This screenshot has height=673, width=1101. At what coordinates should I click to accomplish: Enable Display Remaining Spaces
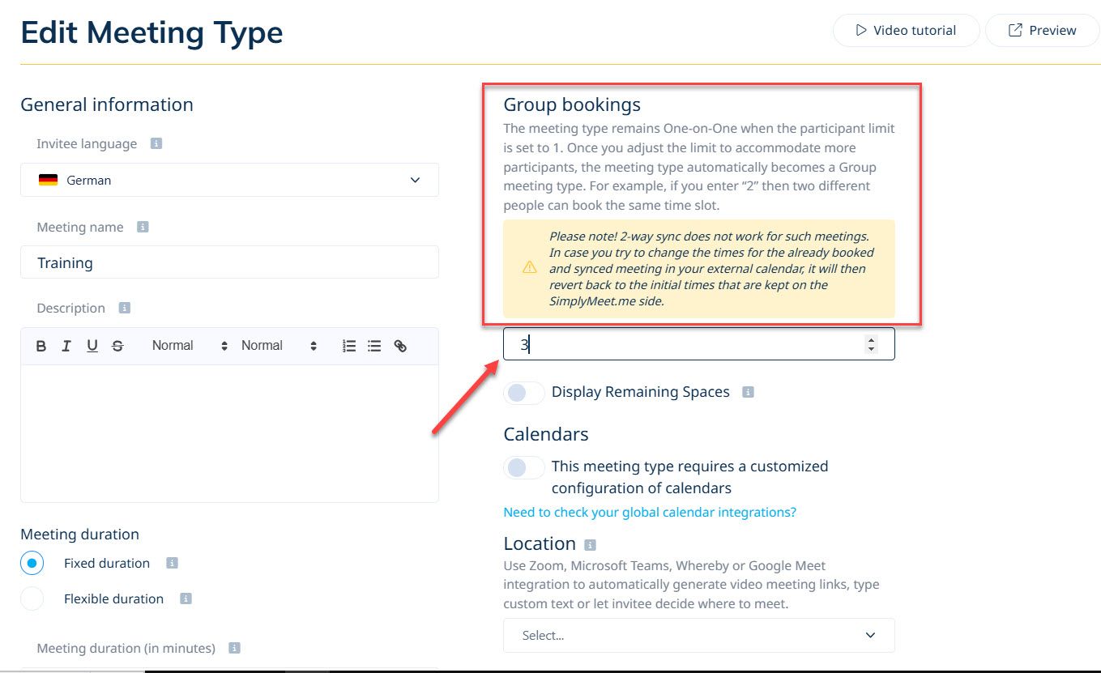point(523,392)
